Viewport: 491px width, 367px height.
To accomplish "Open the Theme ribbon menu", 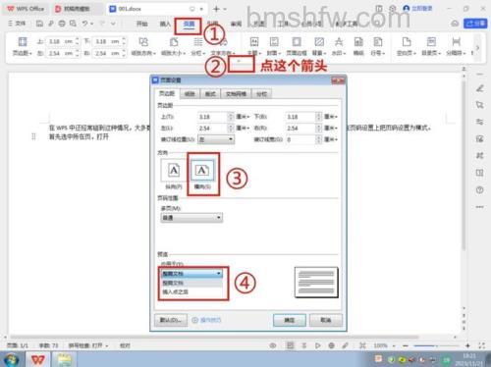I will (254, 46).
